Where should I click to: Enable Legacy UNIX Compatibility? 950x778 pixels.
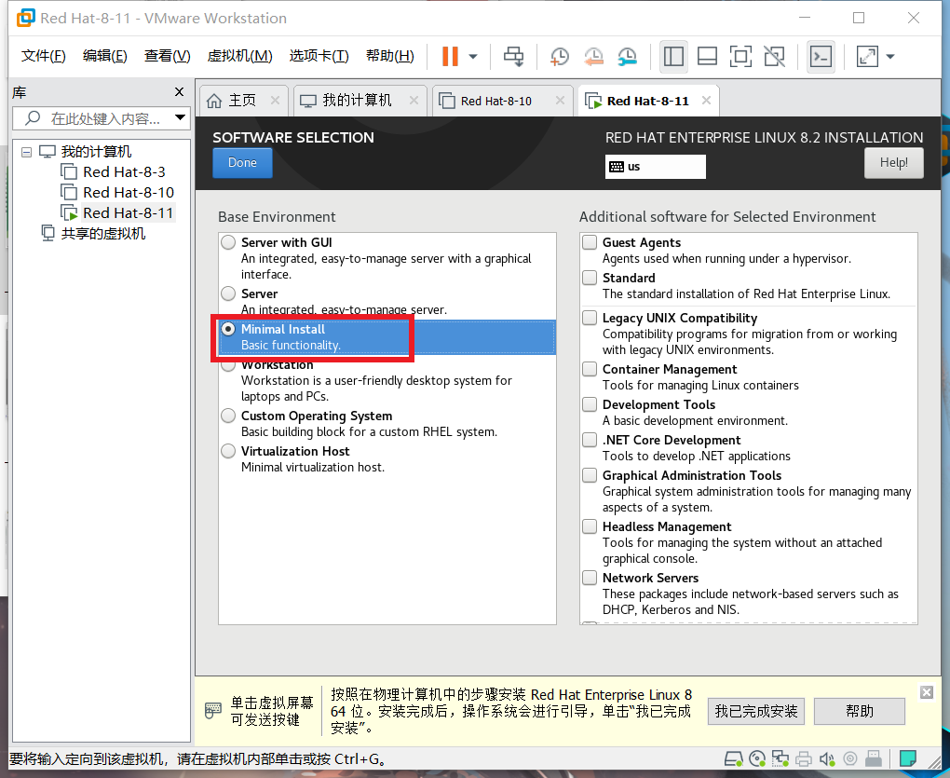(x=590, y=318)
